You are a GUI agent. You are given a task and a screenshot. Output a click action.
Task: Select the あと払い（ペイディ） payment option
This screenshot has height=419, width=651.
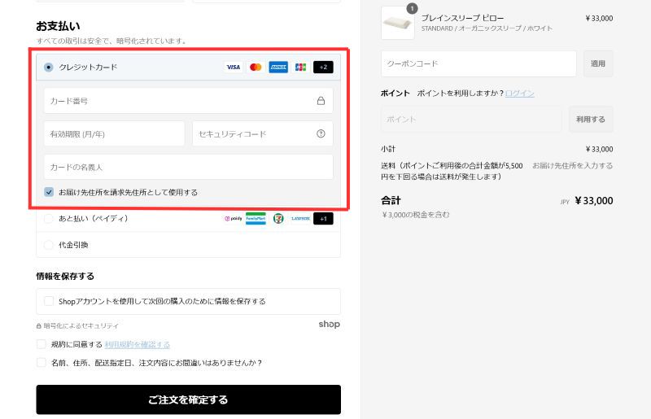(x=49, y=219)
